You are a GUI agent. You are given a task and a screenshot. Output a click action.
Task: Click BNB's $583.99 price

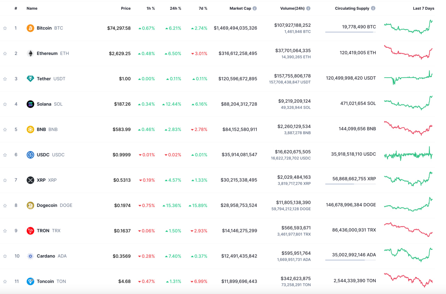[122, 129]
